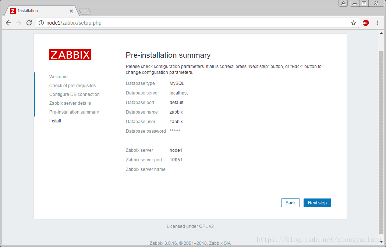This screenshot has width=386, height=247.
Task: Click the page scrollbar up arrow
Action: (381, 33)
